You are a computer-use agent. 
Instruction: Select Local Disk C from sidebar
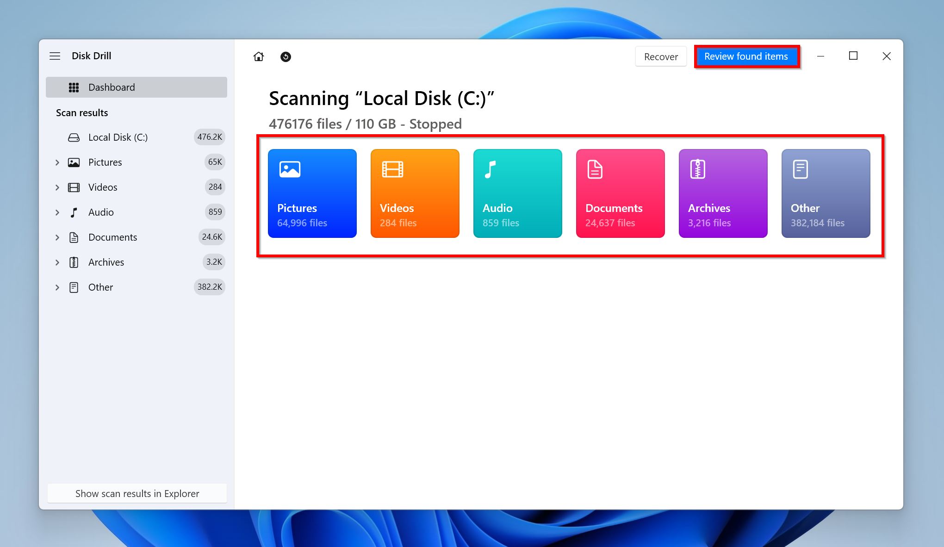coord(118,137)
